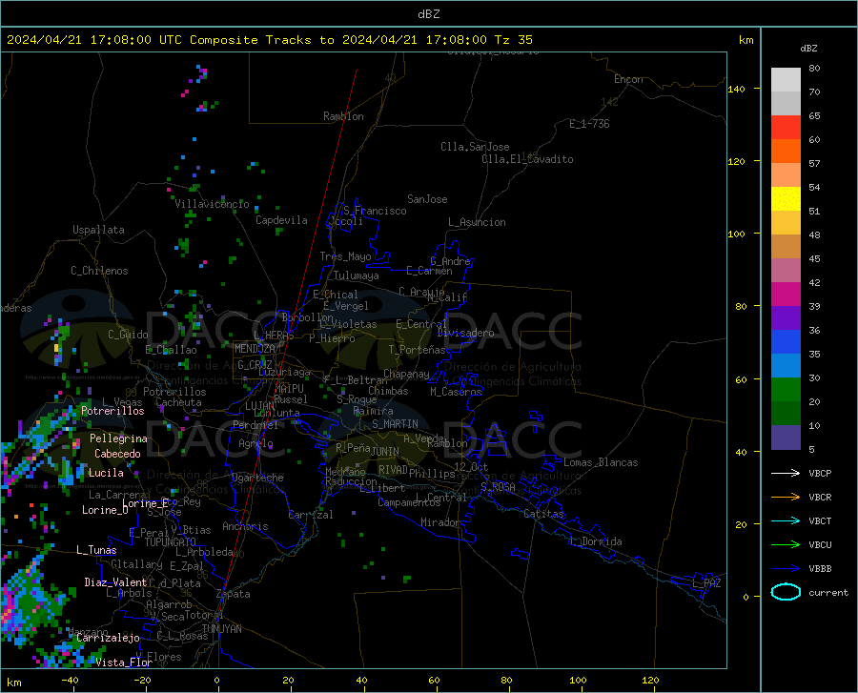Click the Potrerillos pink label
Viewport: 858px width, 693px height.
coord(112,411)
